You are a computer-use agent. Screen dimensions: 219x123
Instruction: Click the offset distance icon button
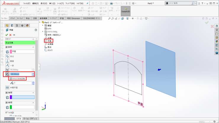[x=7, y=74]
